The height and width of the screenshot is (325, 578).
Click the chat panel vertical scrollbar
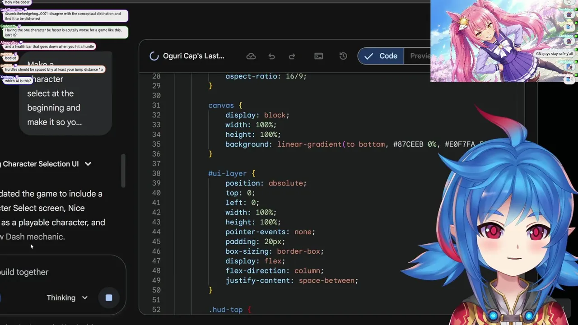(123, 171)
